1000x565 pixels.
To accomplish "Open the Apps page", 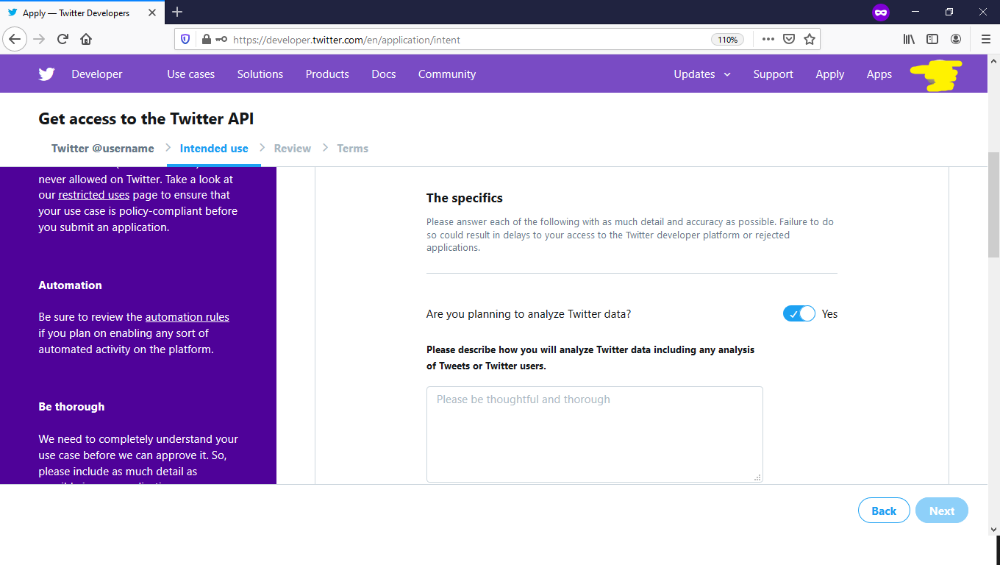I will click(879, 74).
